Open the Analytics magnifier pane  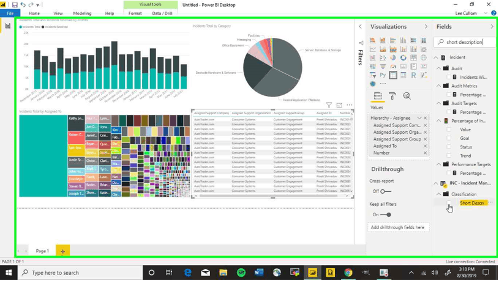coord(407,96)
